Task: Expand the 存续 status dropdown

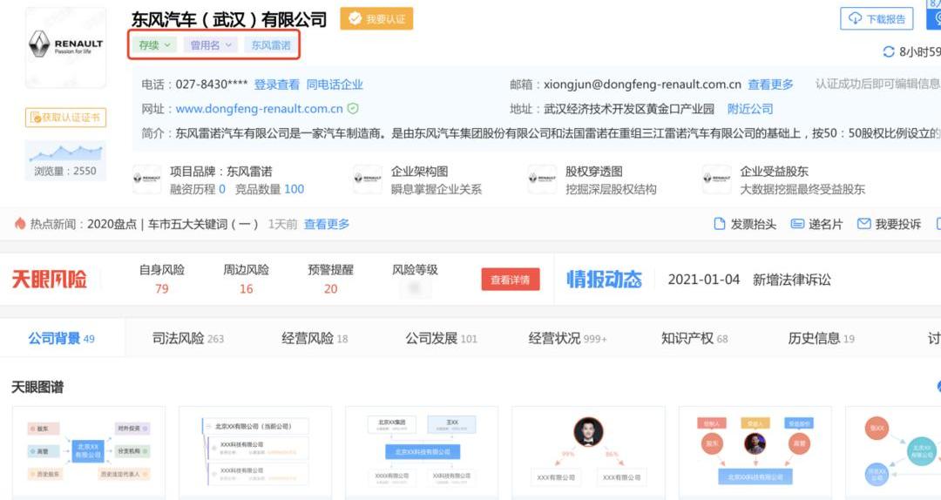Action: [x=155, y=45]
